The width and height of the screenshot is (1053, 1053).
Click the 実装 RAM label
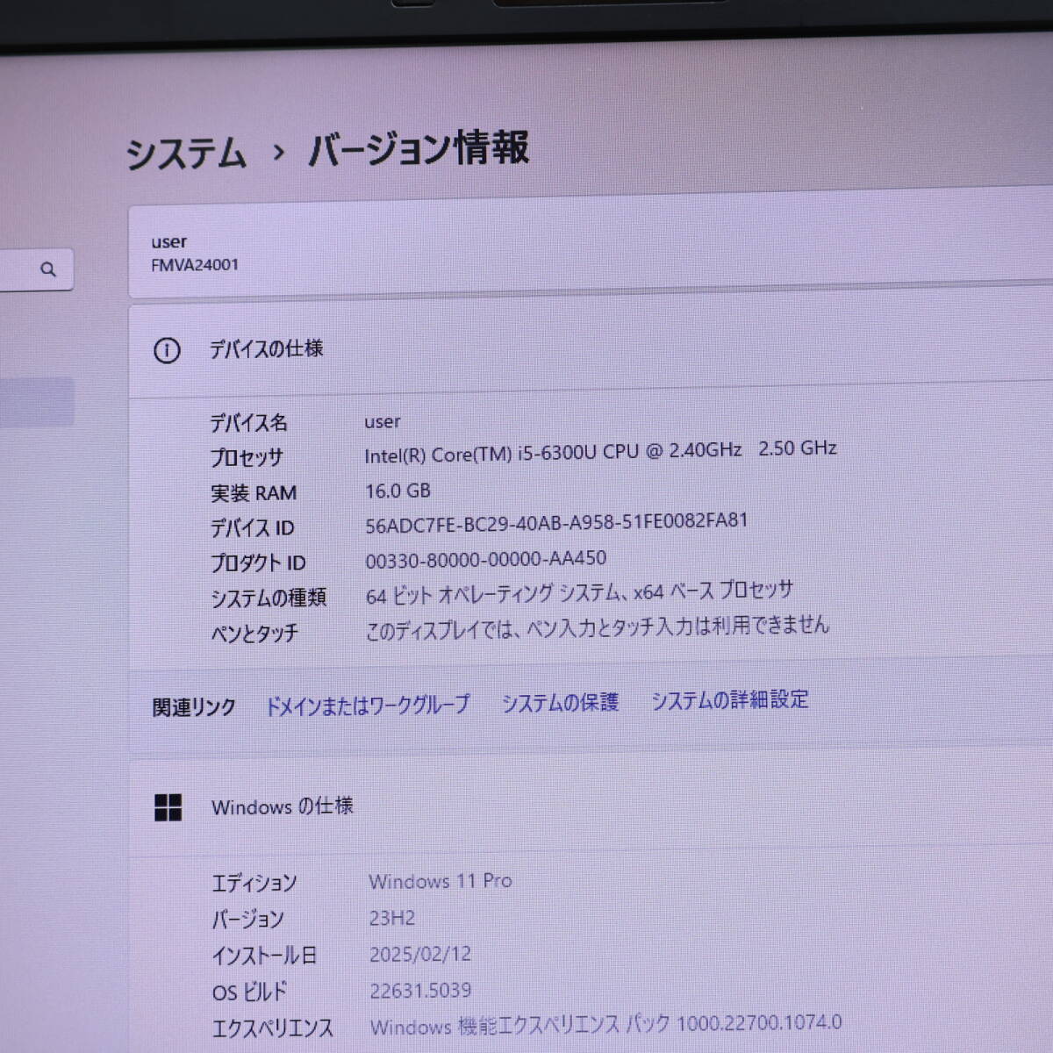[254, 493]
